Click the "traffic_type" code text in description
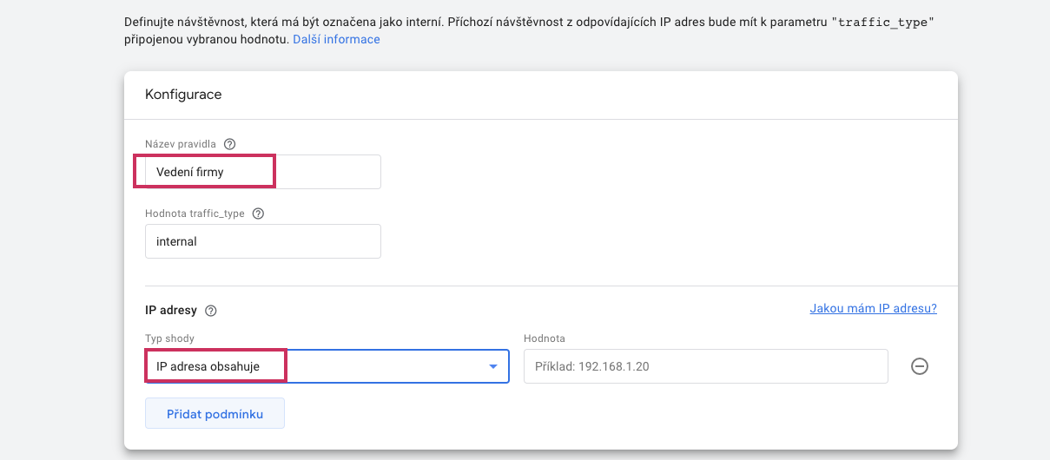1050x460 pixels. click(x=882, y=23)
